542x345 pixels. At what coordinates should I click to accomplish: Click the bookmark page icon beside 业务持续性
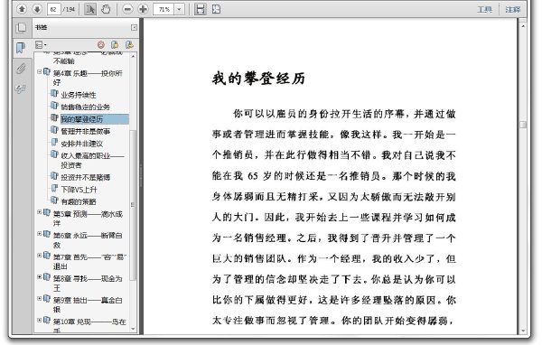click(54, 94)
